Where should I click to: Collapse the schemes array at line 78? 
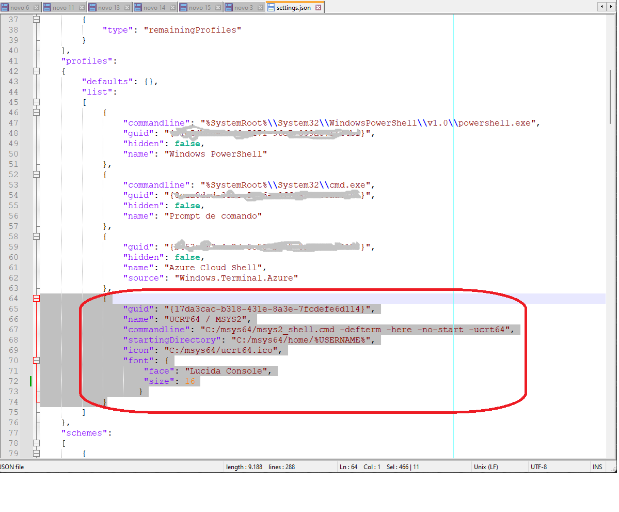tap(36, 443)
